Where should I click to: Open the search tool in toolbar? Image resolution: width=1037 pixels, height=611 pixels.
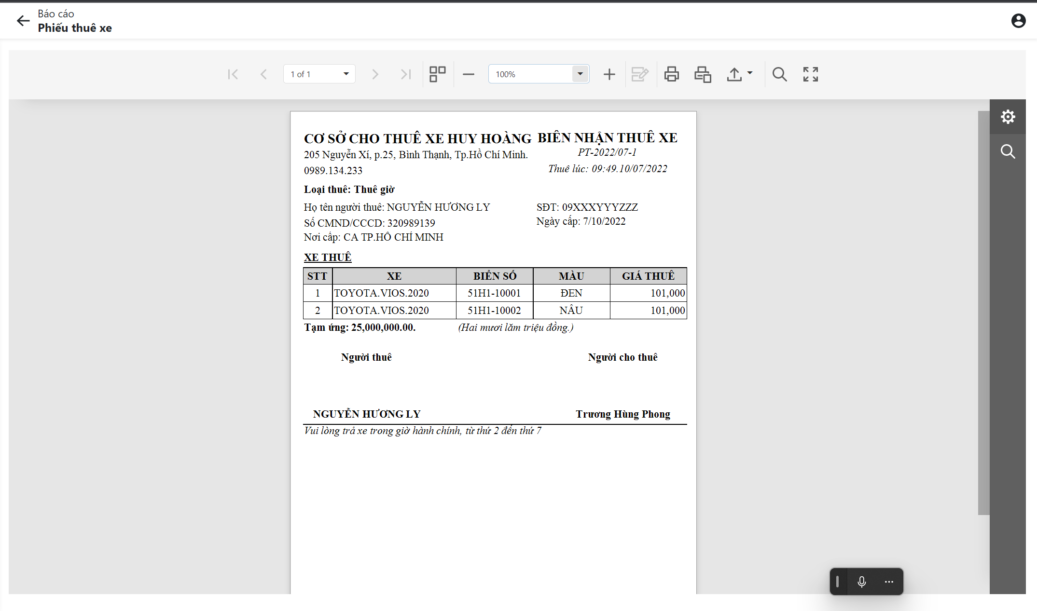779,74
